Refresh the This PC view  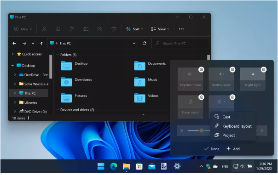(x=145, y=43)
